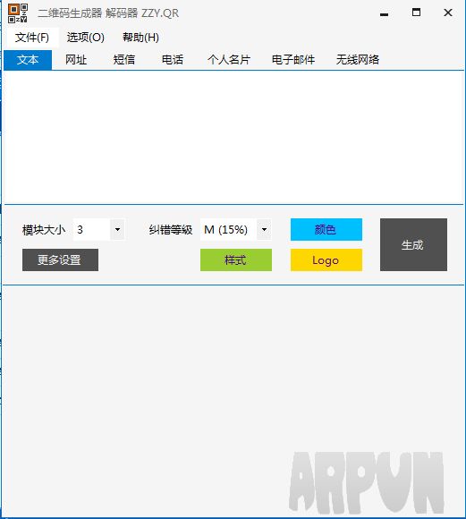Screen dimensions: 466x519
Task: Close the ZZY.QR window
Action: pos(448,13)
